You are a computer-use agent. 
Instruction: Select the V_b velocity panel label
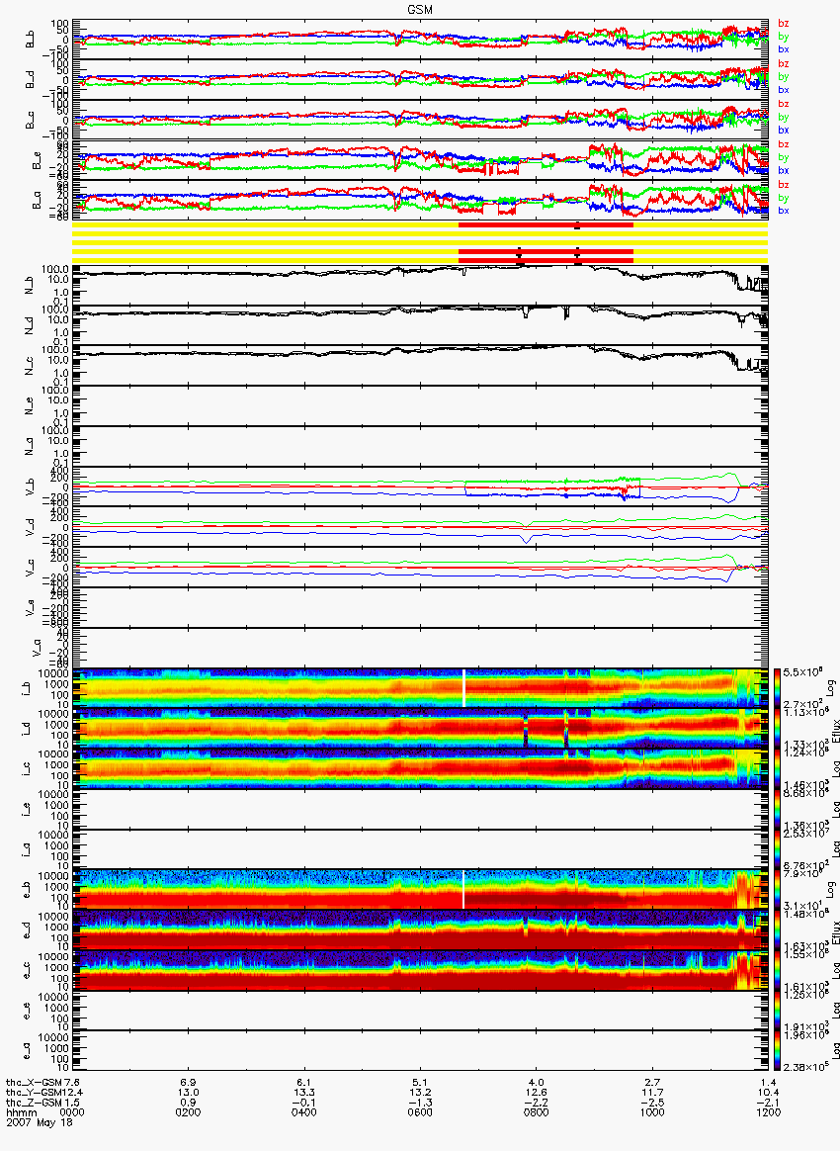[31, 486]
